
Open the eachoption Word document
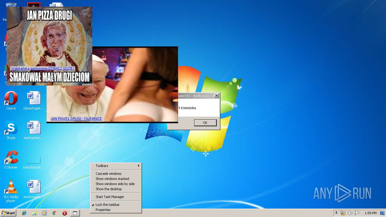(33, 131)
